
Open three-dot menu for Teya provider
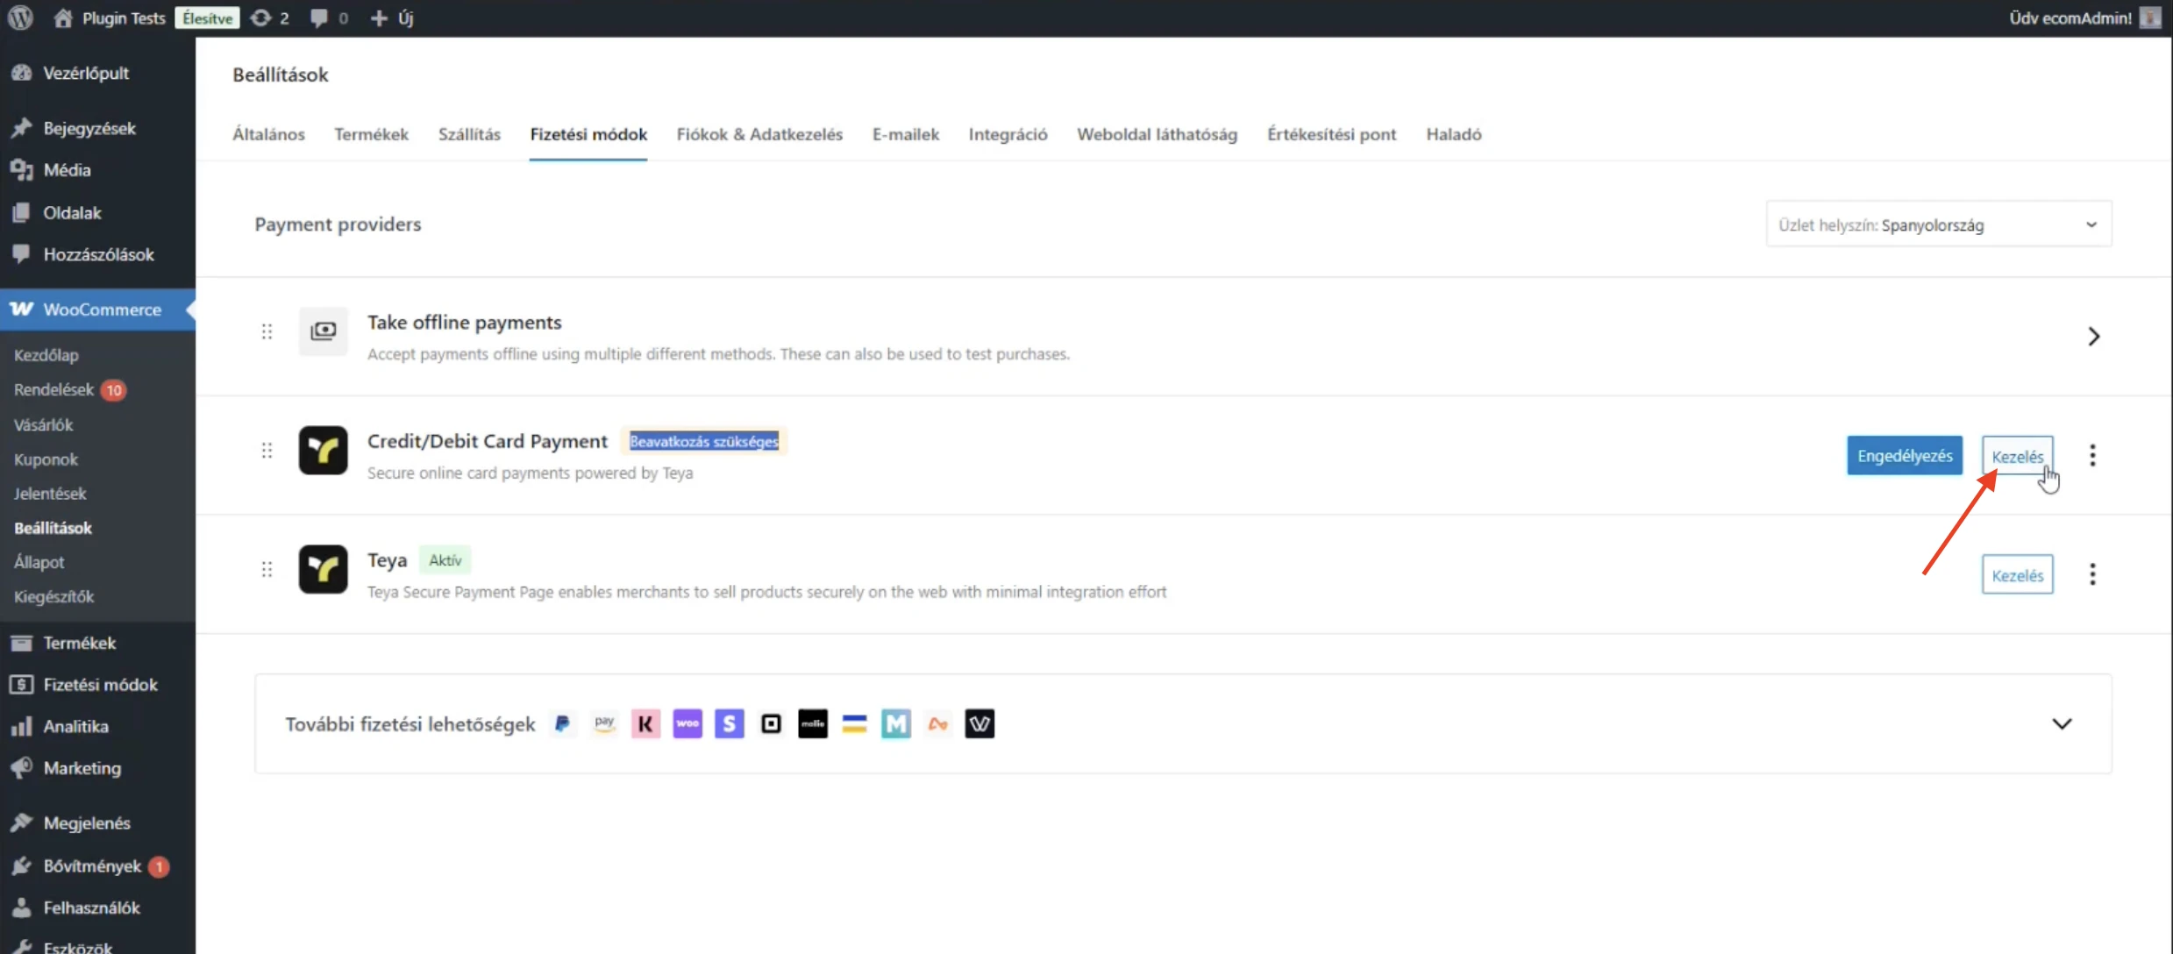[x=2092, y=574]
